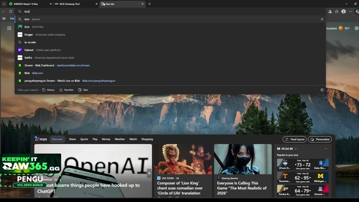The image size is (359, 202).
Task: Click the back navigation arrow
Action: coord(4,12)
